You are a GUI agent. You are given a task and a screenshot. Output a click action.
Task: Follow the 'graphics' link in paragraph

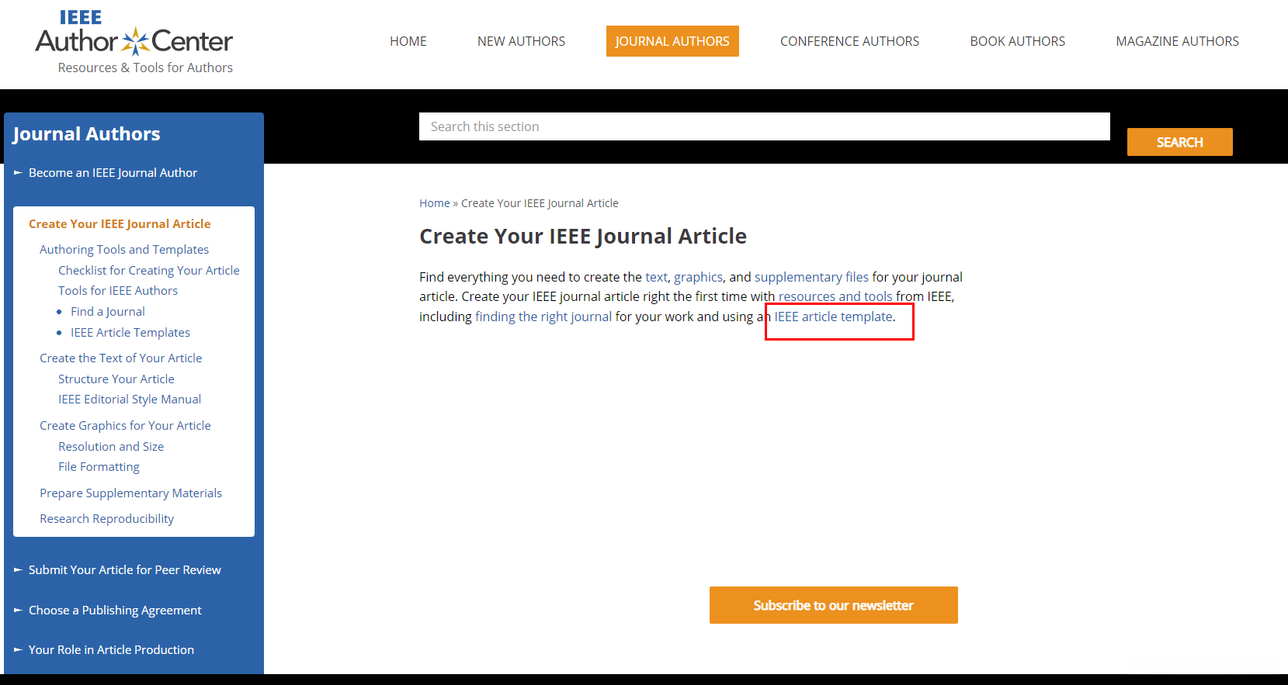(x=698, y=277)
